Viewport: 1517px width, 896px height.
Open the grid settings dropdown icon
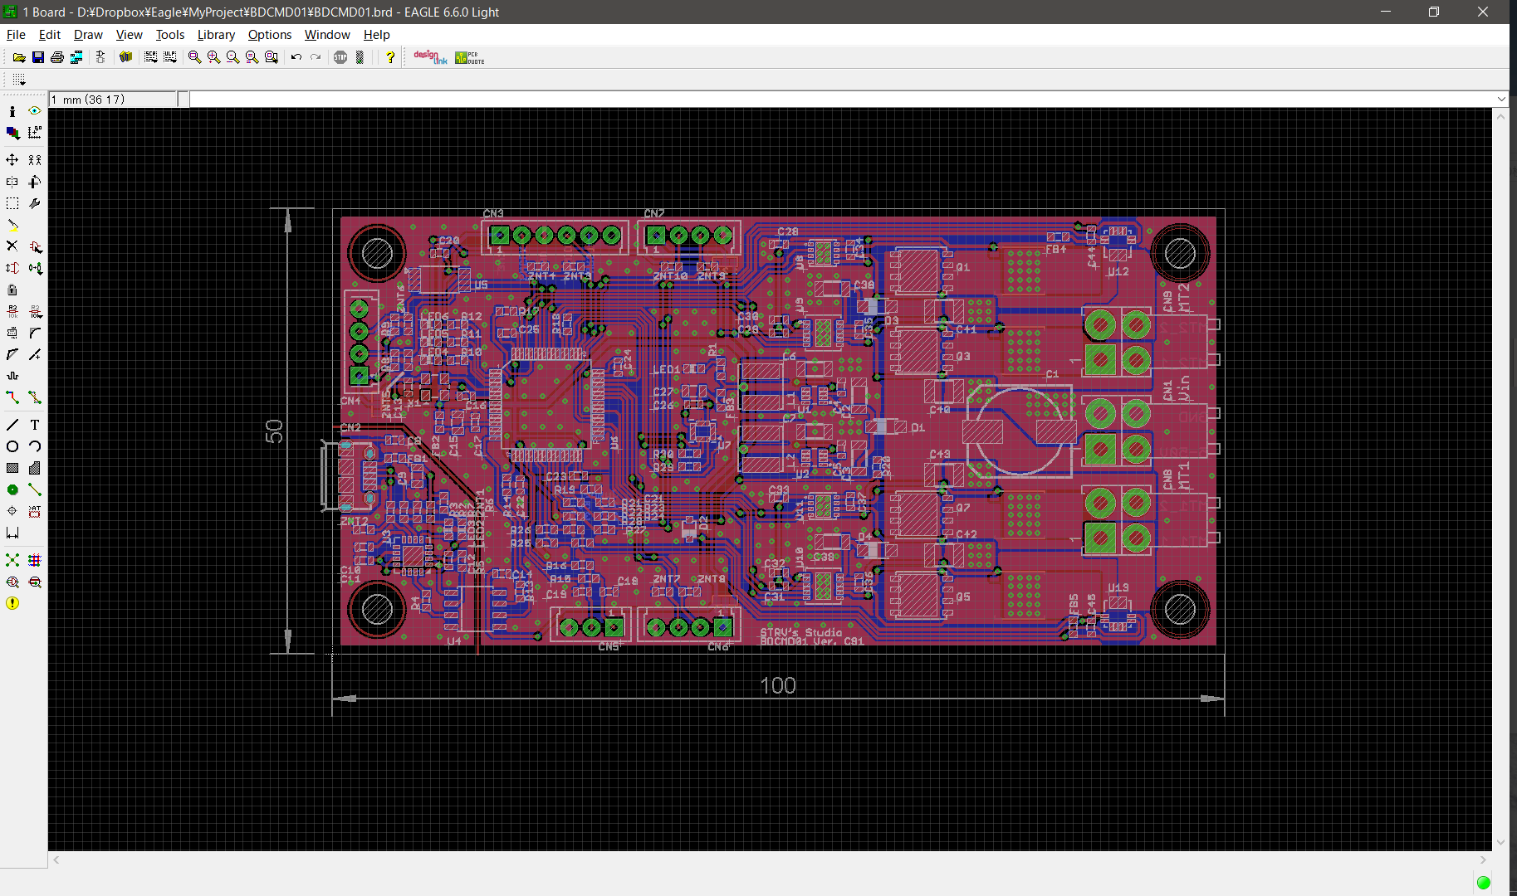19,80
